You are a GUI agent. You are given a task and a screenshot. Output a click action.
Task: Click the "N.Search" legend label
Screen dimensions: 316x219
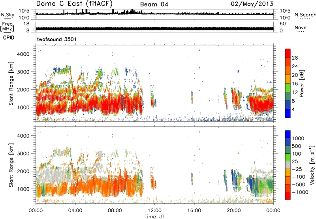click(x=305, y=15)
